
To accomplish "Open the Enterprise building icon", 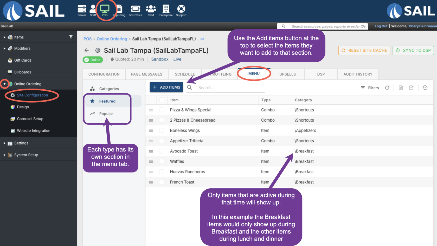I will click(x=166, y=9).
